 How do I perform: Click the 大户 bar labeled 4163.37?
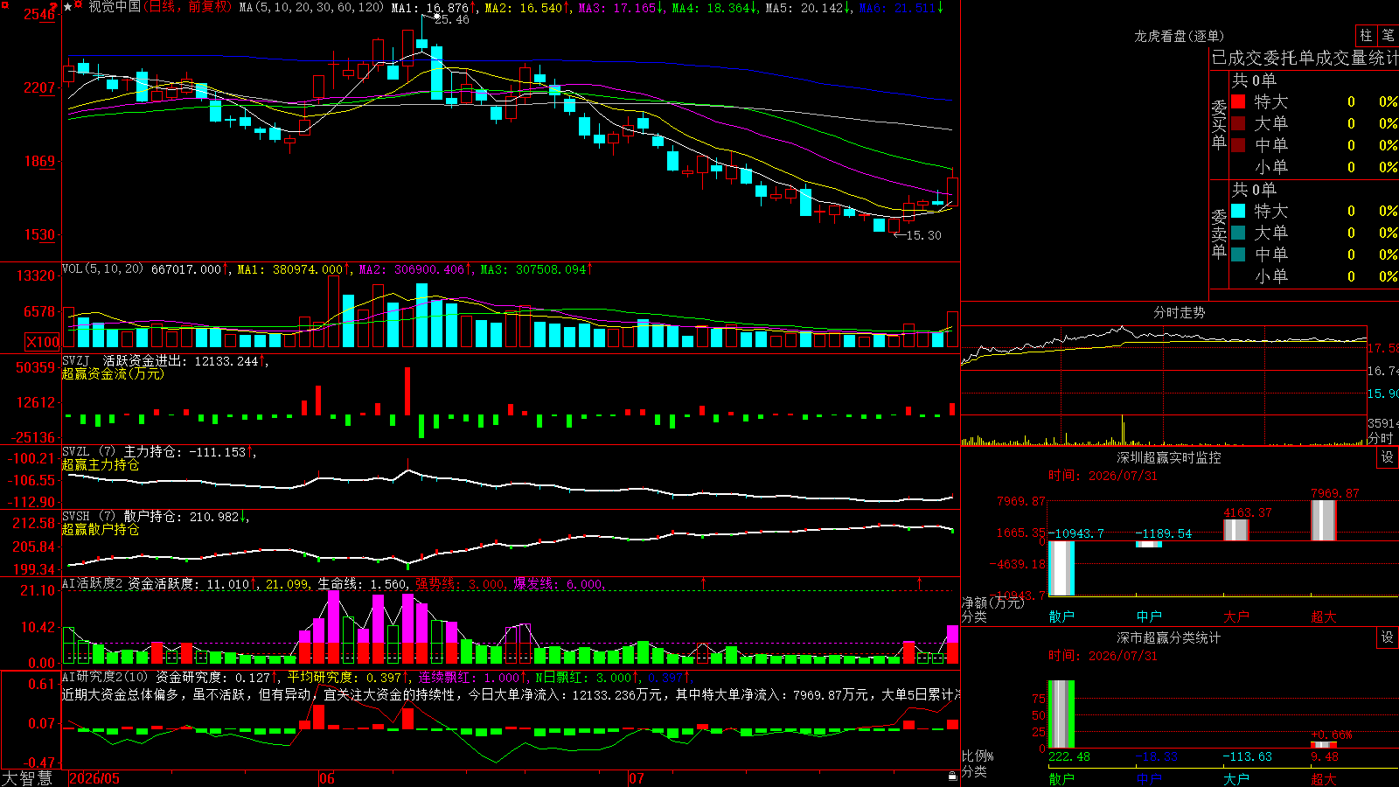[x=1236, y=530]
